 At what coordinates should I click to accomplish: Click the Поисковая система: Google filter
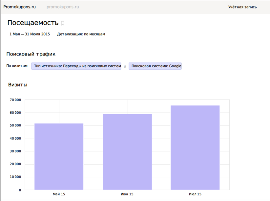pos(155,66)
